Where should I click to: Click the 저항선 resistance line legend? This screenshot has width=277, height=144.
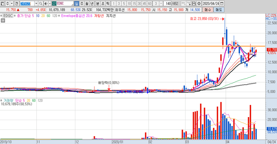pos(99,16)
